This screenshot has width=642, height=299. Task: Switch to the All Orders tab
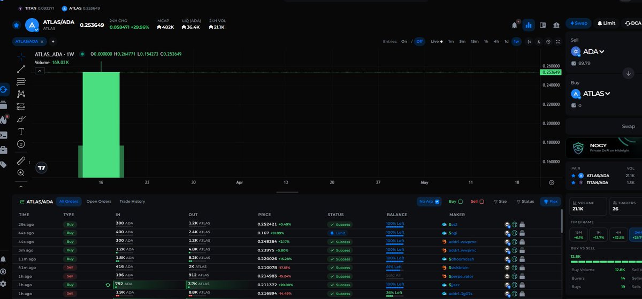pyautogui.click(x=68, y=202)
